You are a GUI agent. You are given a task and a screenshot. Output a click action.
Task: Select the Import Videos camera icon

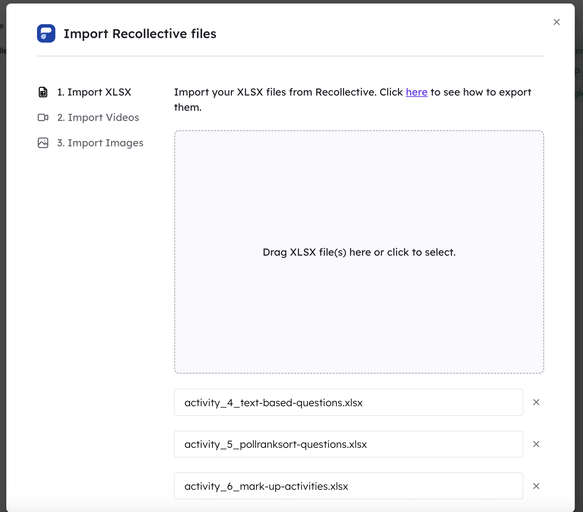(43, 117)
